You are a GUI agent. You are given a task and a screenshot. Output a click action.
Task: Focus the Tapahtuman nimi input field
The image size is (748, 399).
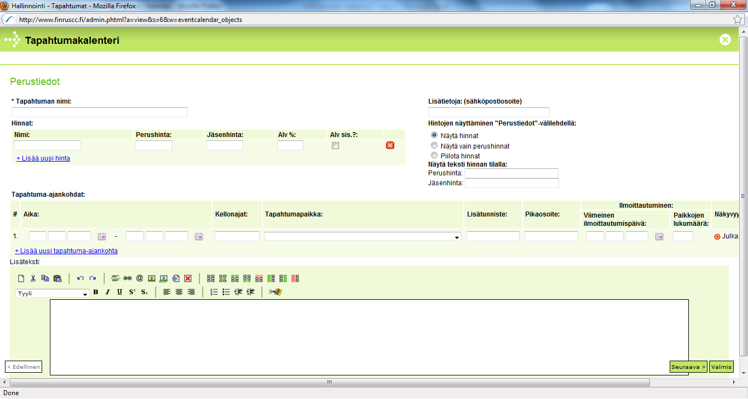pos(100,112)
